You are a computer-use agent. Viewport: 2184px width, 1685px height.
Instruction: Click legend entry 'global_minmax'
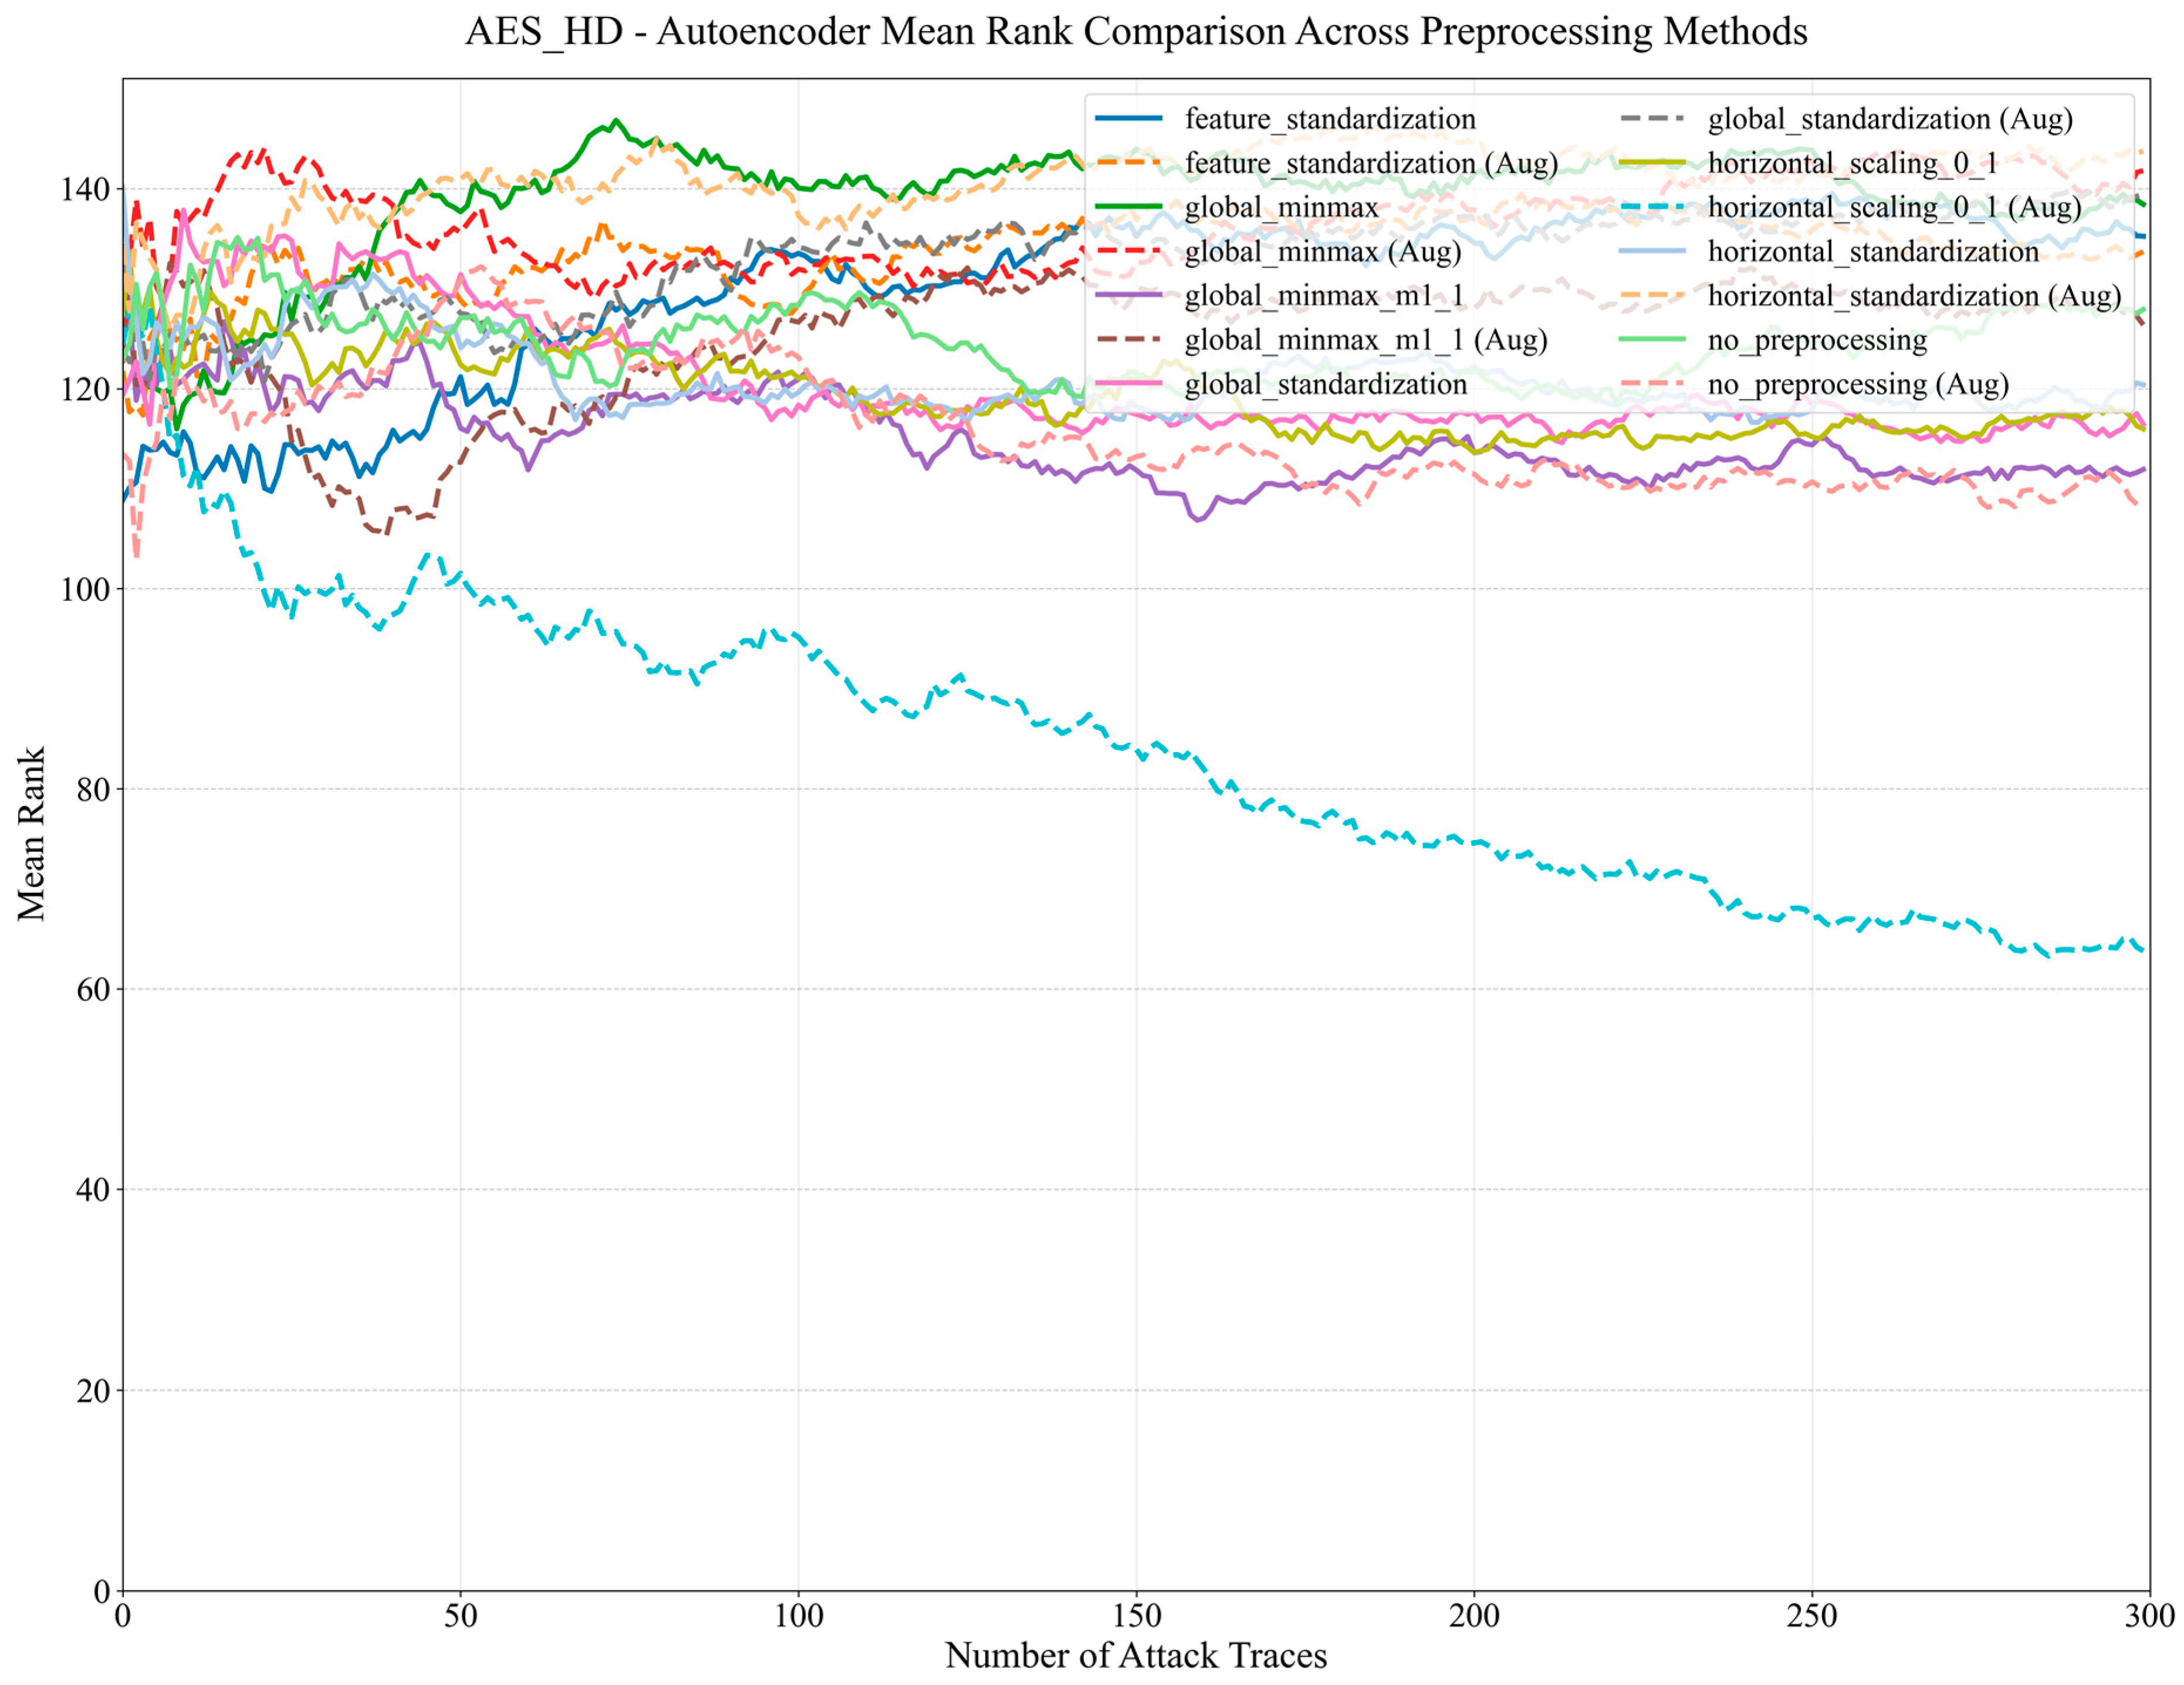(1281, 207)
